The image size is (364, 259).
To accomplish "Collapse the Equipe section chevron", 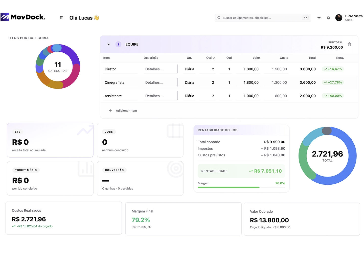I will (109, 44).
